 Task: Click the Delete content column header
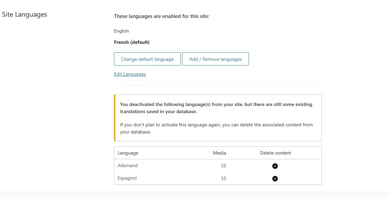[275, 153]
